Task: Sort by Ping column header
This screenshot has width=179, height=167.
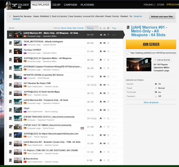Action: 114,28
